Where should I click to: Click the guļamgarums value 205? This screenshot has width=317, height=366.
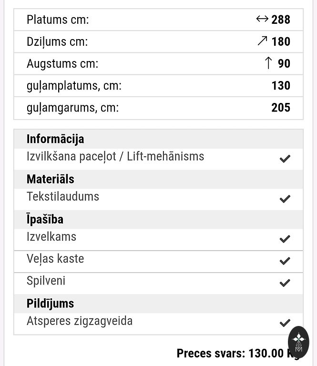click(281, 107)
